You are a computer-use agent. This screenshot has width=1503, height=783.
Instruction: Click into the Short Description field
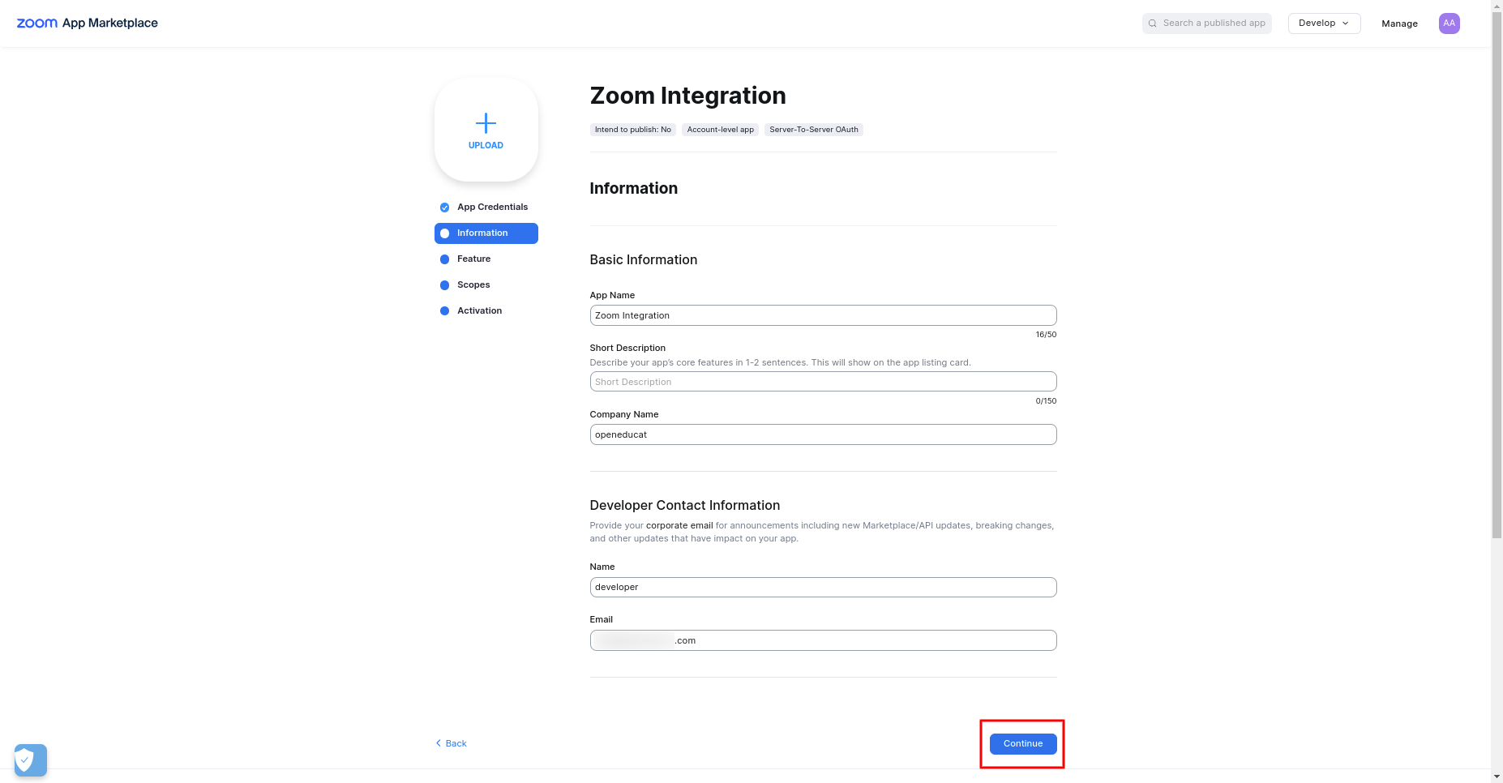click(x=823, y=382)
